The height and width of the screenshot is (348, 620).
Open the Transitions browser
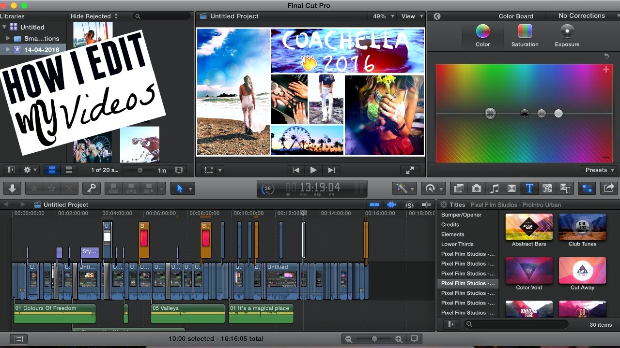pyautogui.click(x=511, y=188)
